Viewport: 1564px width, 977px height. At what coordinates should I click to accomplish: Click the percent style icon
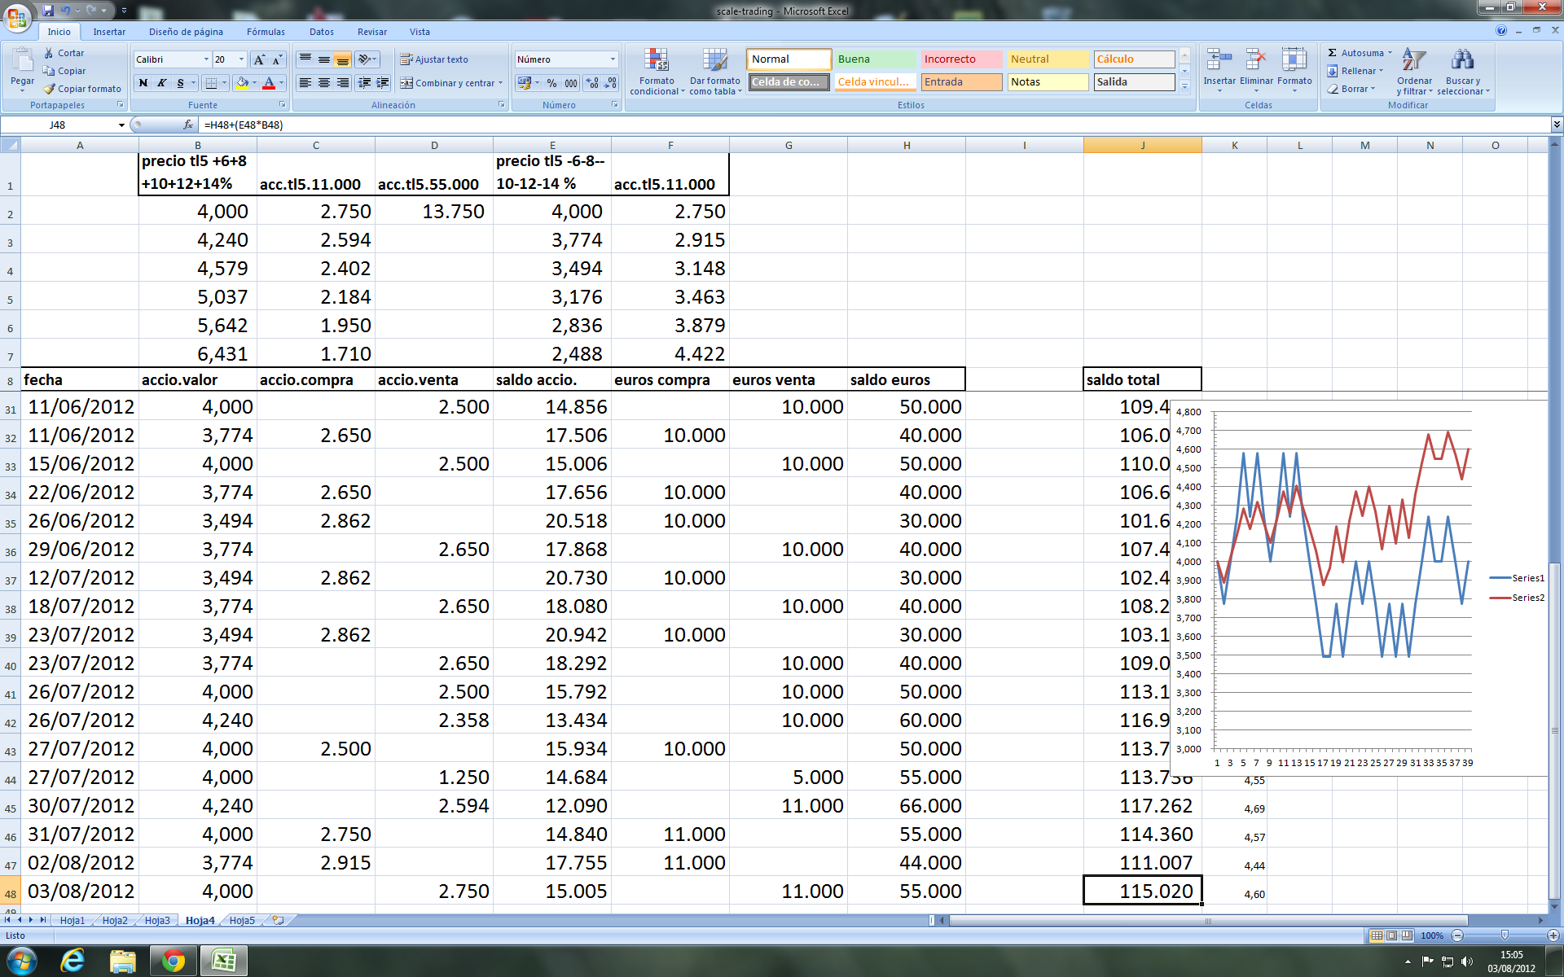(551, 83)
